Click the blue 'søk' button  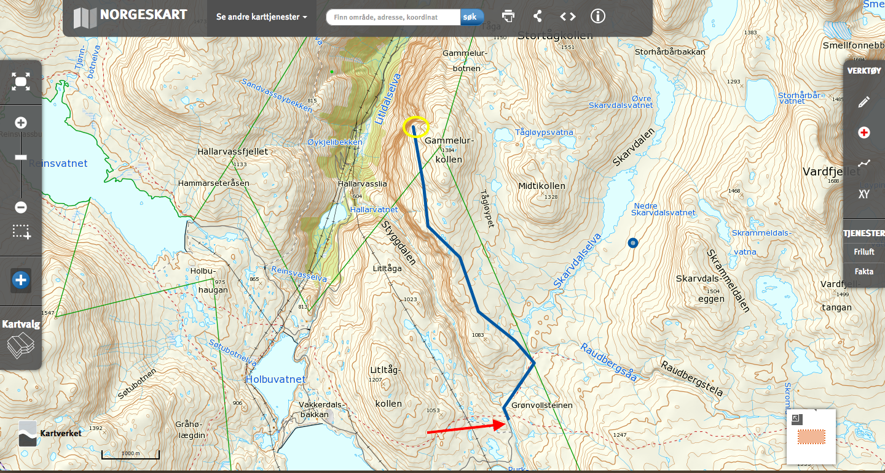471,17
